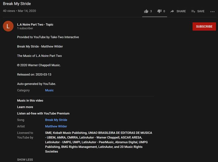Collapse the description with SHOW LESS
This screenshot has height=162, width=218.
25,160
